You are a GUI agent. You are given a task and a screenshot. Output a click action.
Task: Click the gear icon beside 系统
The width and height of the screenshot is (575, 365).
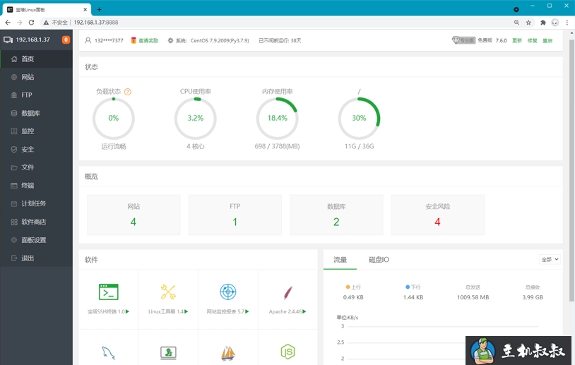point(170,40)
